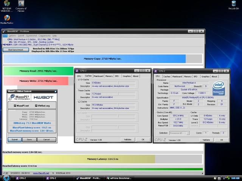Viewport: 242px width, 181px height.
Task: Click the green Memory-Read result bar
Action: click(x=39, y=71)
